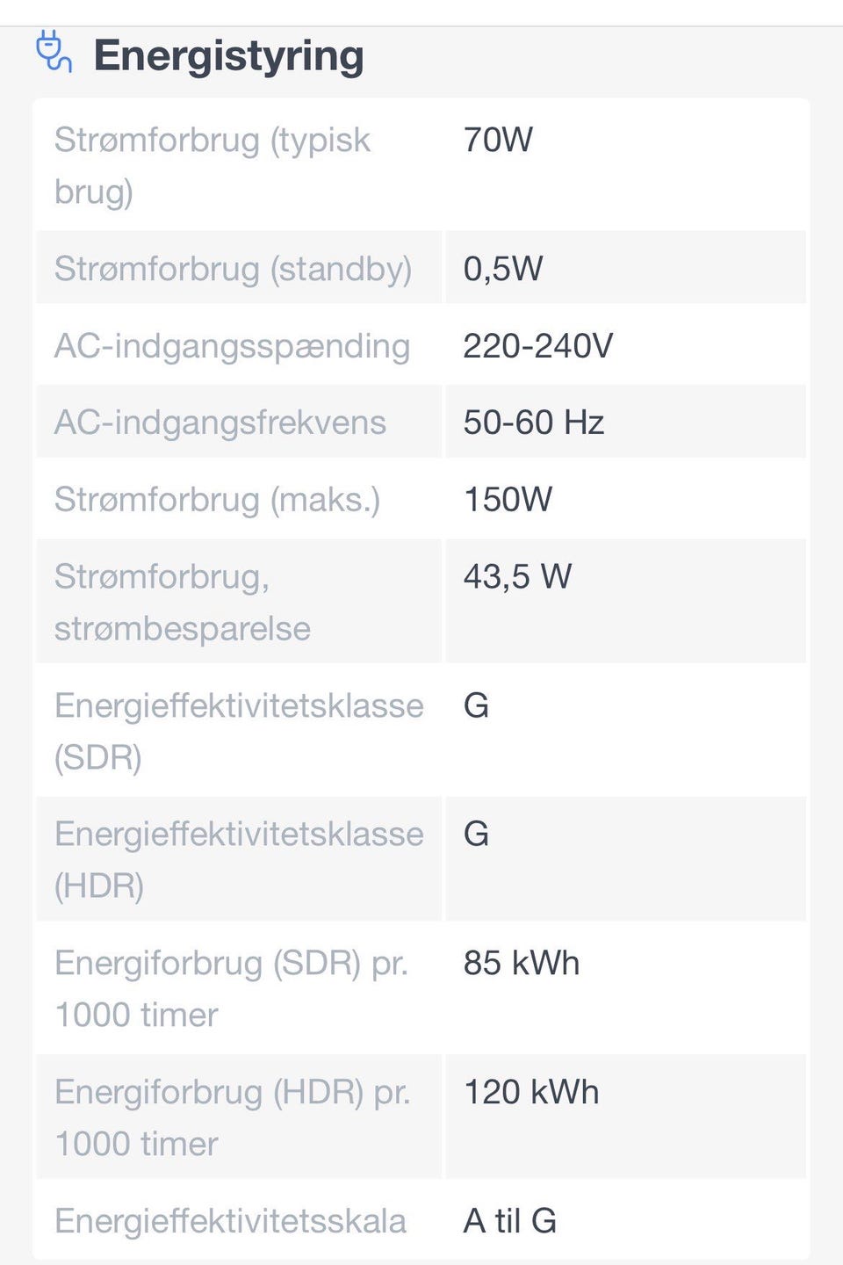
Task: Select the AC-indgangsfrekvens row label
Action: point(220,423)
